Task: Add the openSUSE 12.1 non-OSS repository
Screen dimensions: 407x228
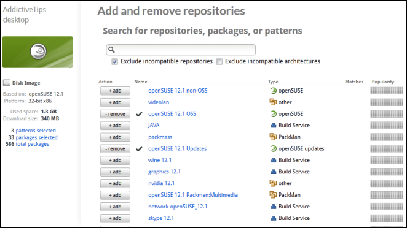Action: [115, 91]
